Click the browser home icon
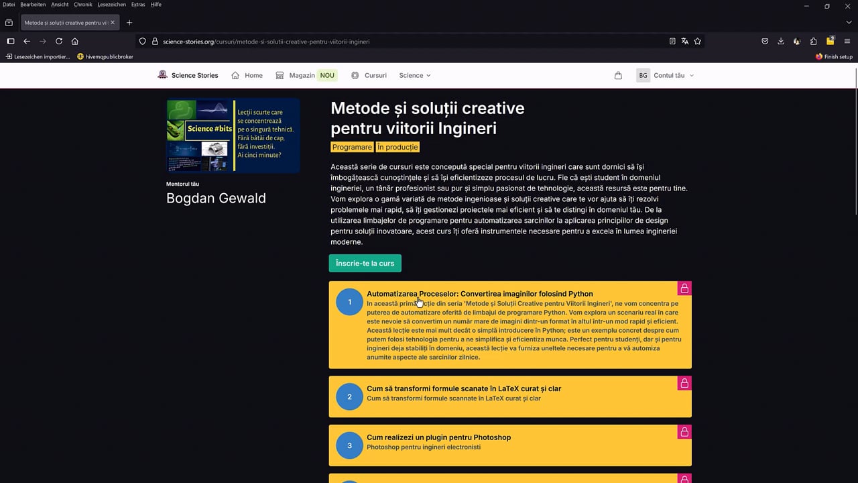This screenshot has height=483, width=858. pos(75,41)
